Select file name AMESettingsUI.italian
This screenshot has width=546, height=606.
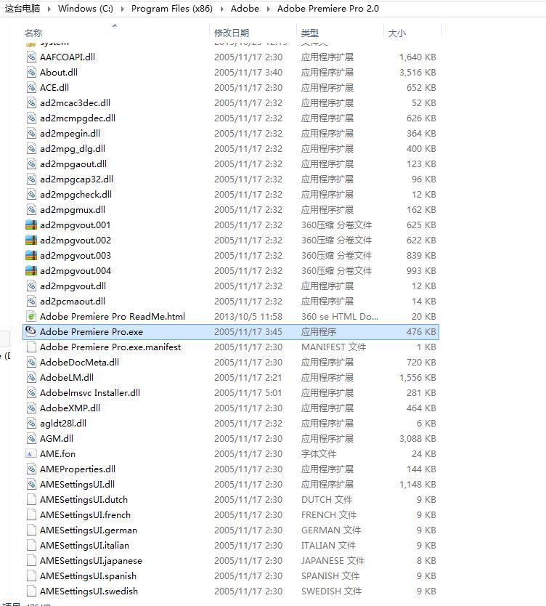84,545
